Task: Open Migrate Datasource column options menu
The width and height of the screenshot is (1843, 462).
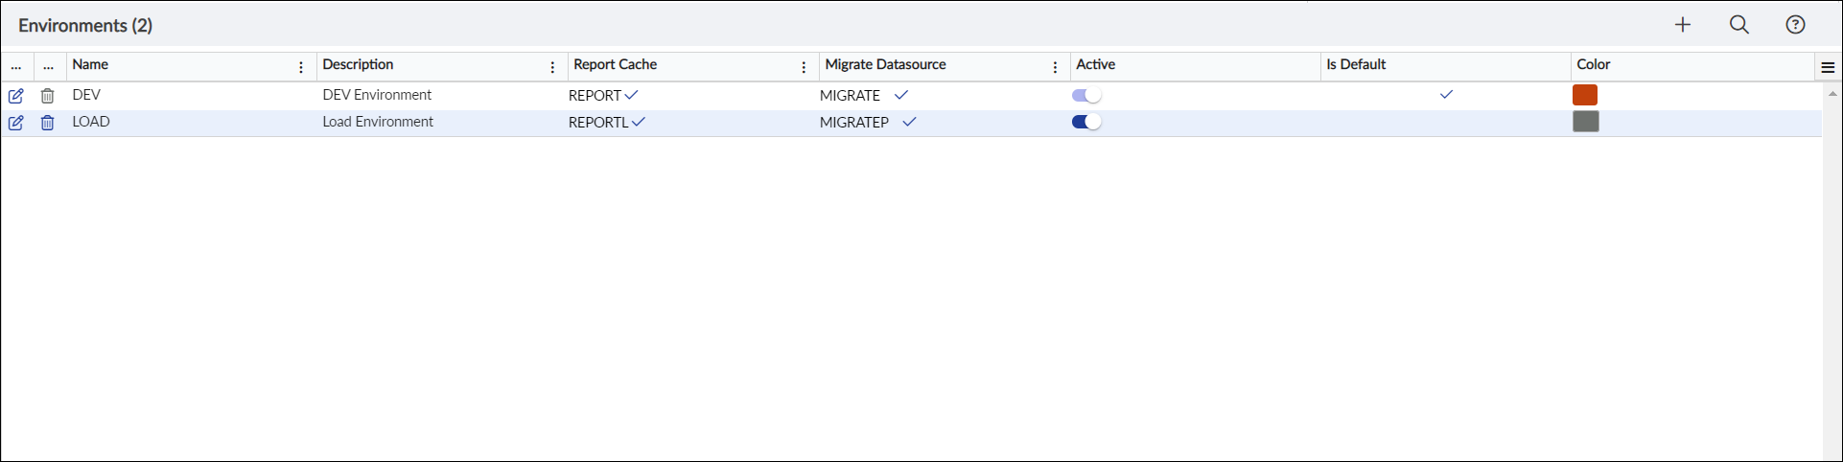Action: [x=1055, y=67]
